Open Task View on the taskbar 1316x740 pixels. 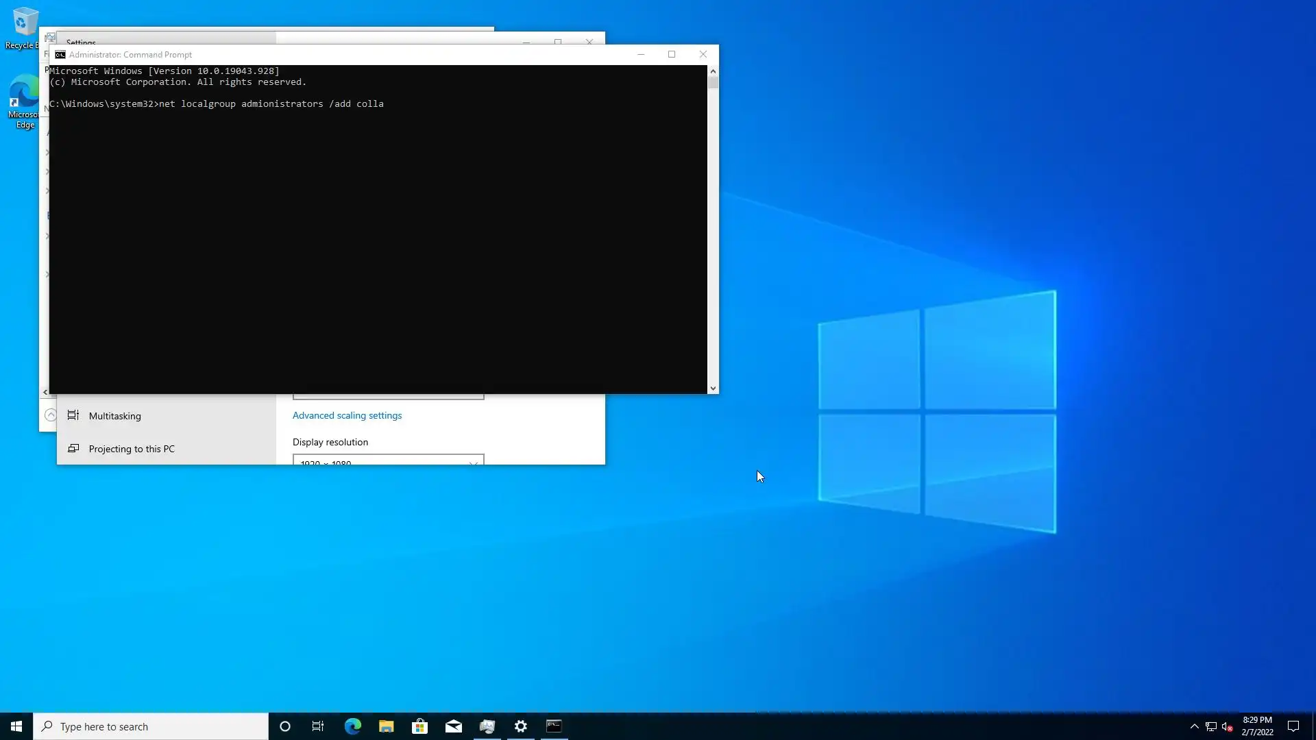coord(318,726)
